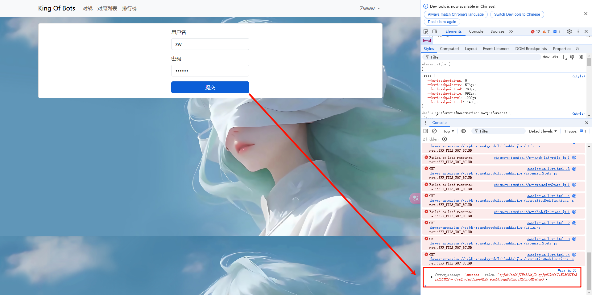
Task: Open the customize DevTools three-dot menu
Action: pyautogui.click(x=578, y=31)
